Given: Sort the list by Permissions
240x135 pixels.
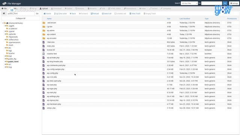Looking at the screenshot, I should click(x=232, y=19).
